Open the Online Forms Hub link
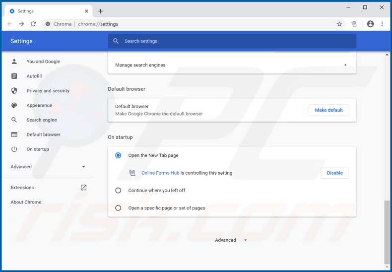Image resolution: width=392 pixels, height=272 pixels. click(x=160, y=173)
